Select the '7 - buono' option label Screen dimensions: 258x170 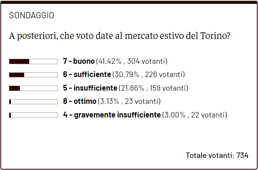pos(79,61)
